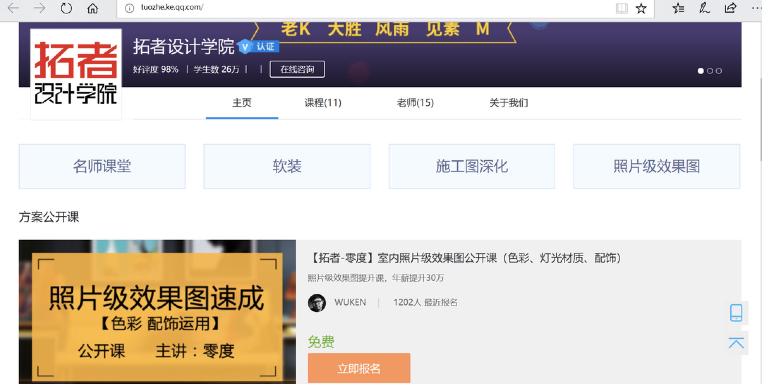Click the 1202人 最近报名 text
The height and width of the screenshot is (384, 762).
click(425, 302)
